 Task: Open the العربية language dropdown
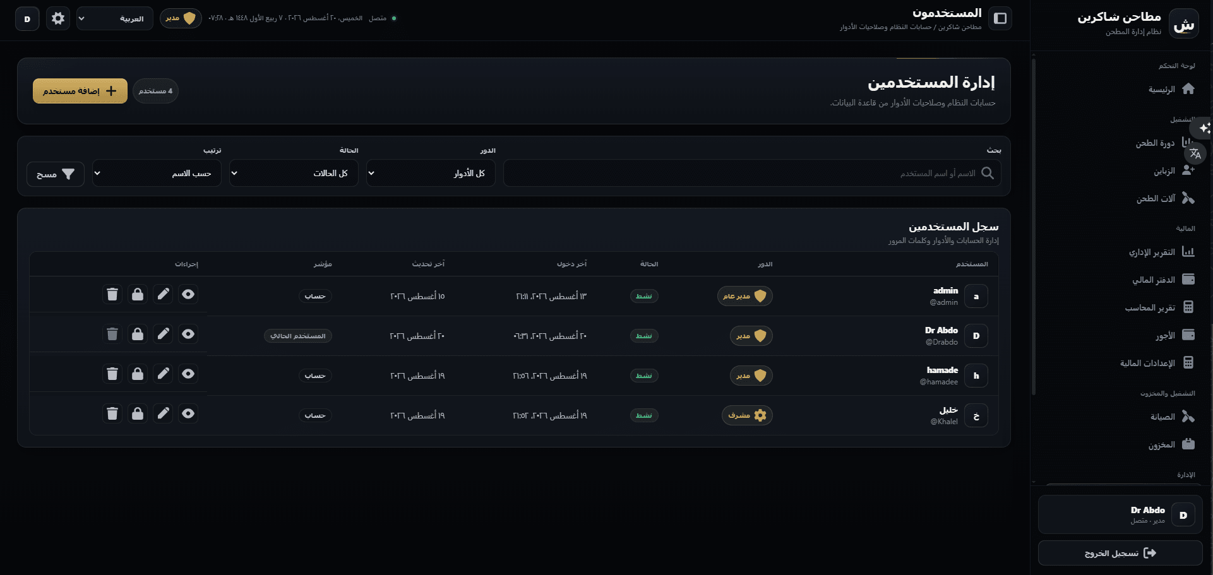[x=114, y=19]
